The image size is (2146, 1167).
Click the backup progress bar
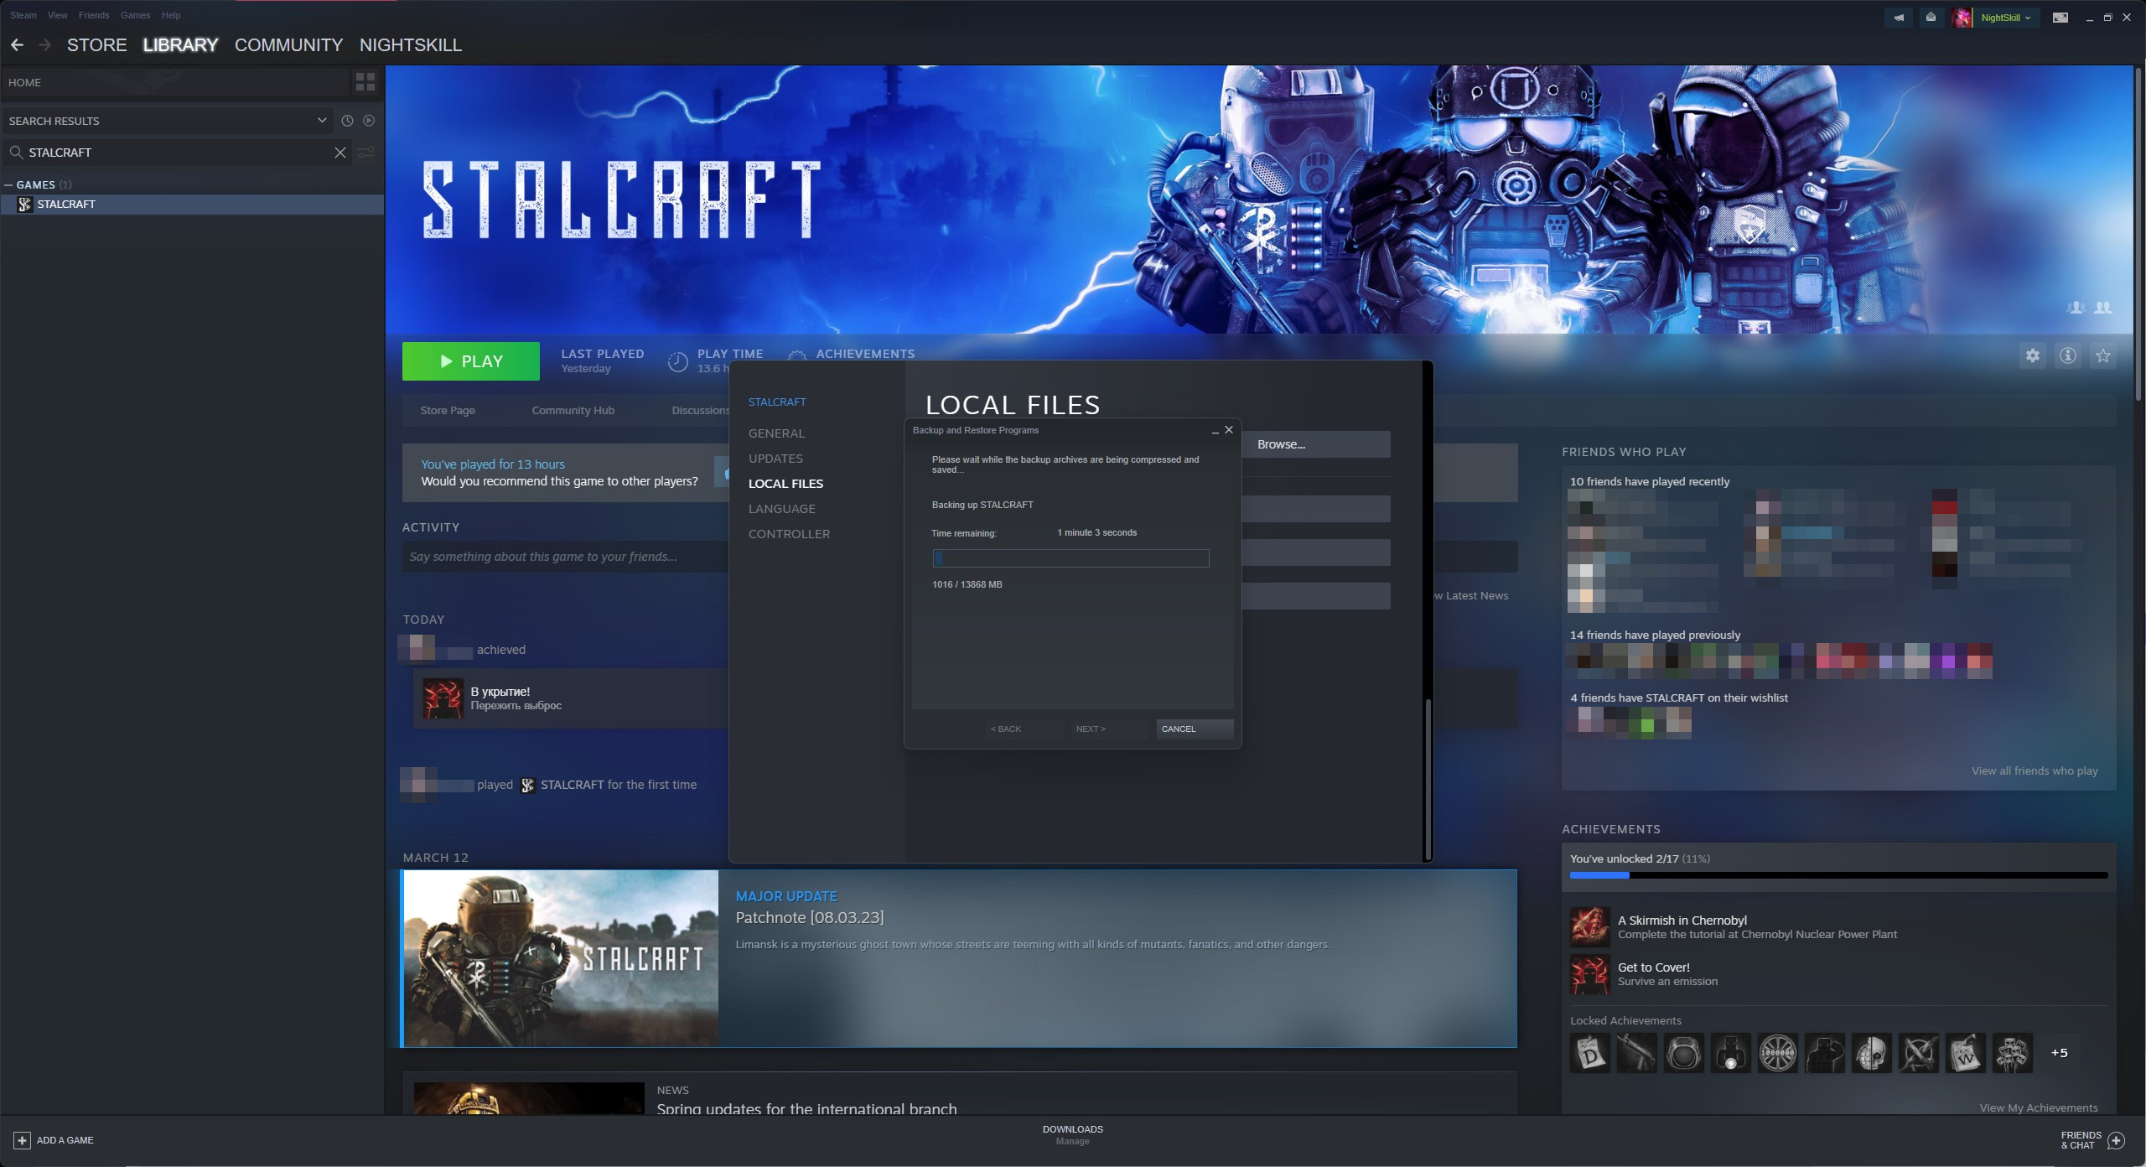(1070, 558)
